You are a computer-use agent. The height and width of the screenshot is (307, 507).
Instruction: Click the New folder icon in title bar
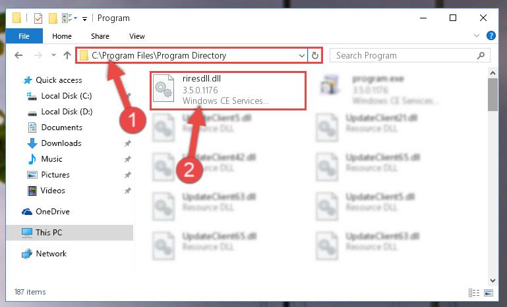(x=53, y=18)
